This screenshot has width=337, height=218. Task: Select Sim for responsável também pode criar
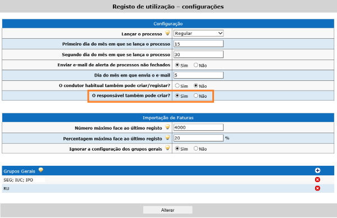coord(177,96)
